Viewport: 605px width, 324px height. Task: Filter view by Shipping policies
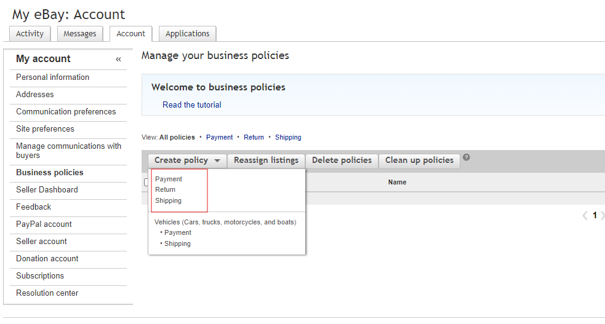[288, 137]
